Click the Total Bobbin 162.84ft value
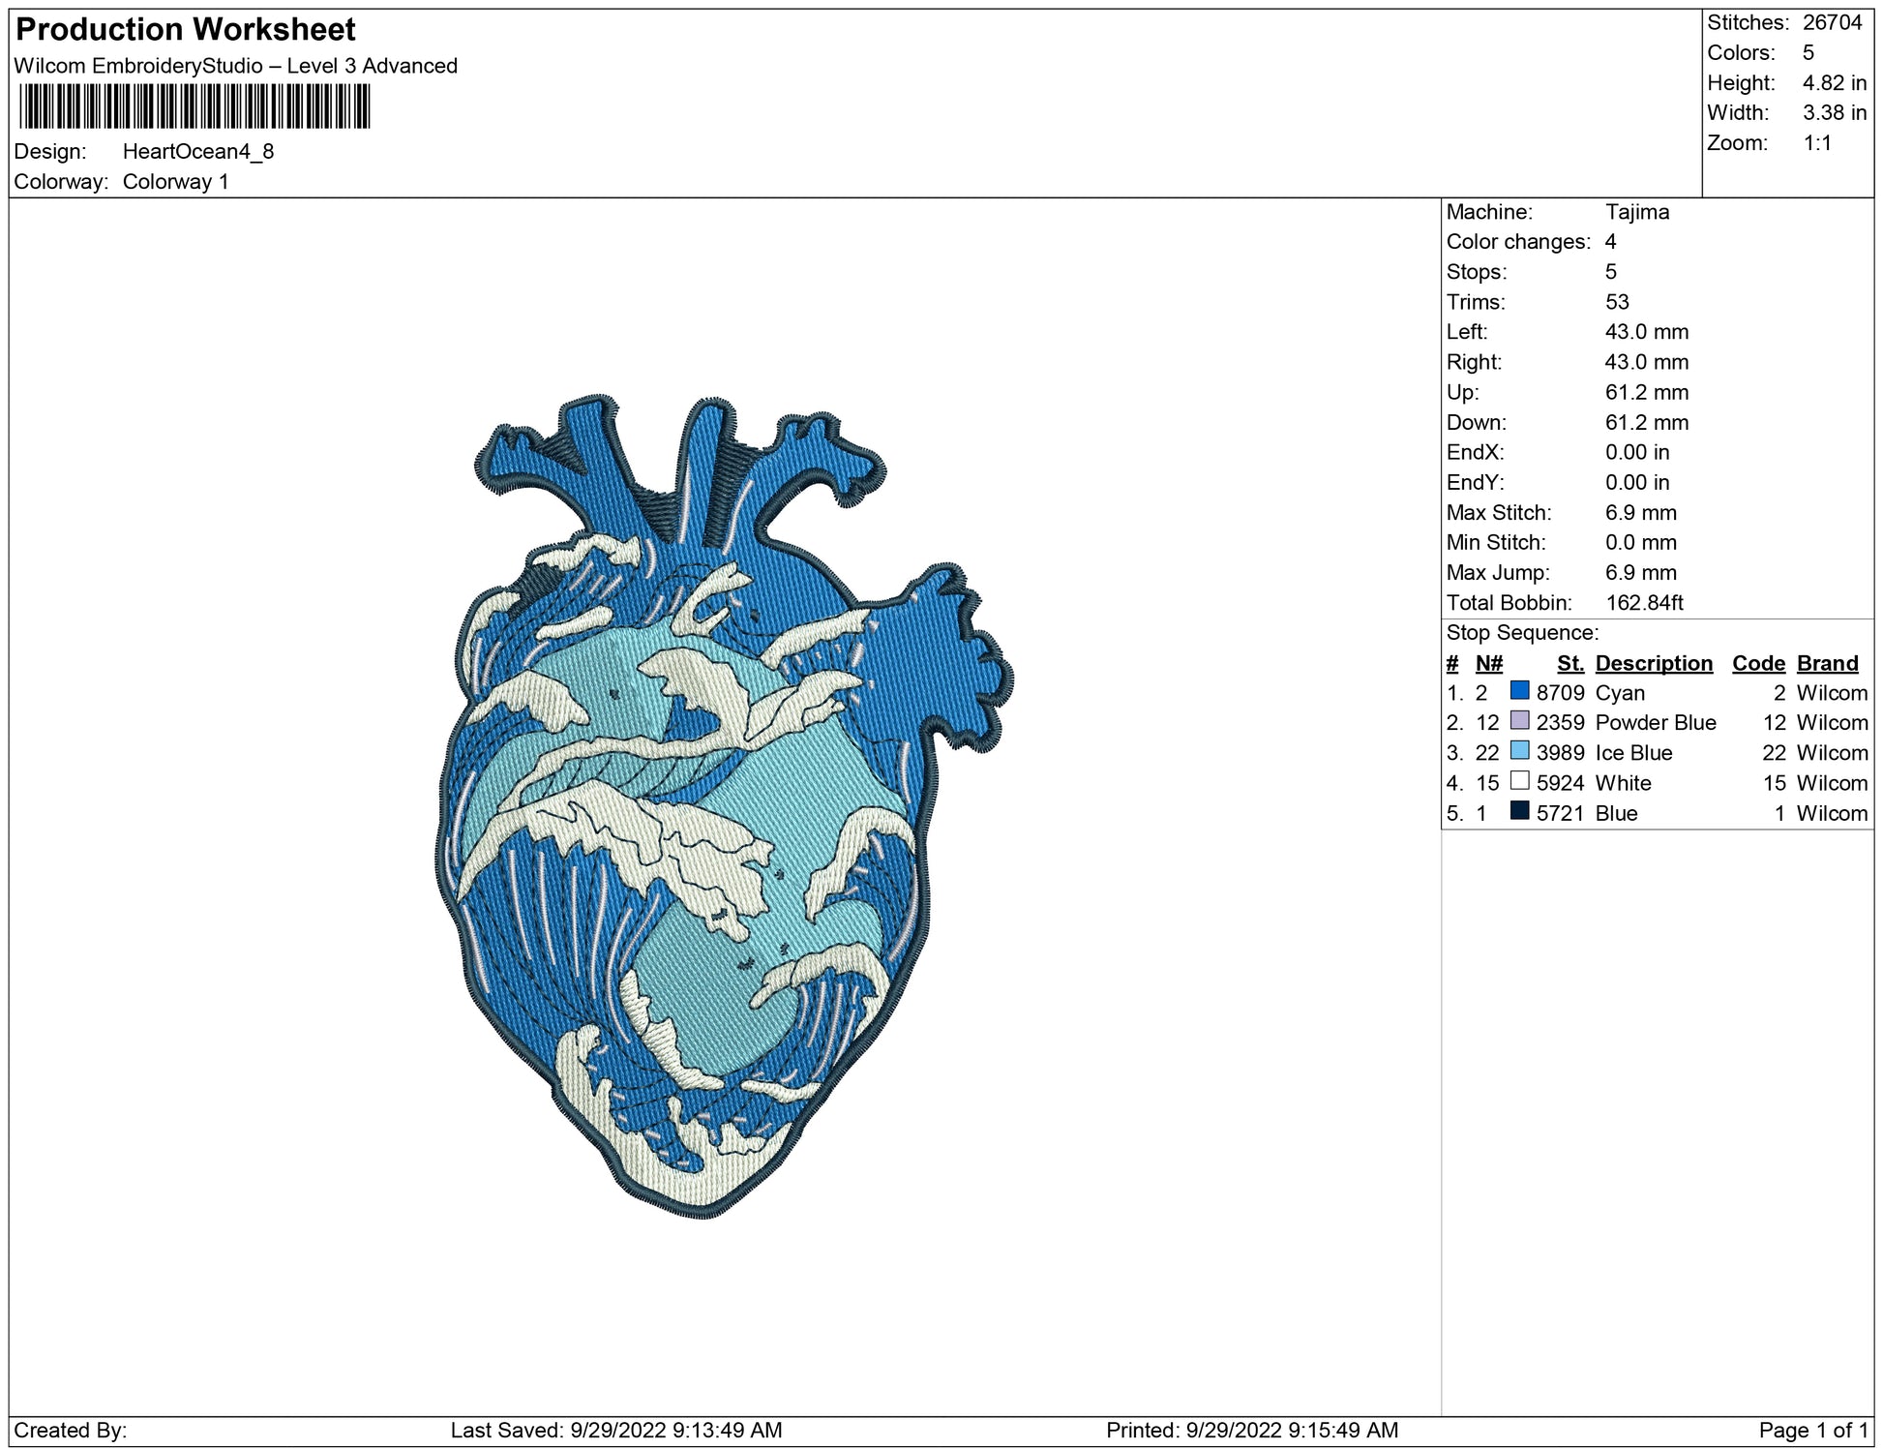 pos(1644,603)
